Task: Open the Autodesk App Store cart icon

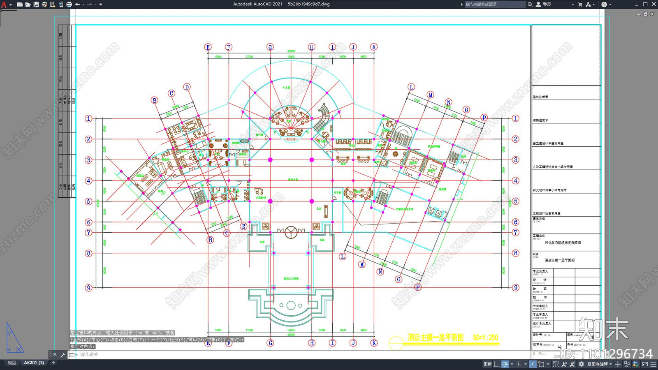Action: coord(580,4)
